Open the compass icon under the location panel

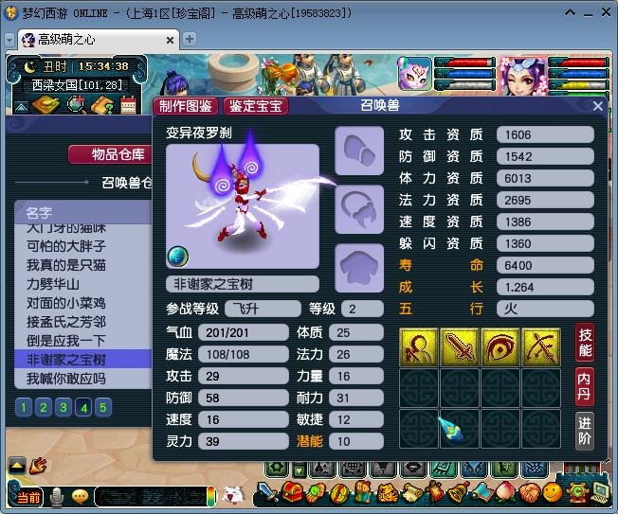pos(45,104)
